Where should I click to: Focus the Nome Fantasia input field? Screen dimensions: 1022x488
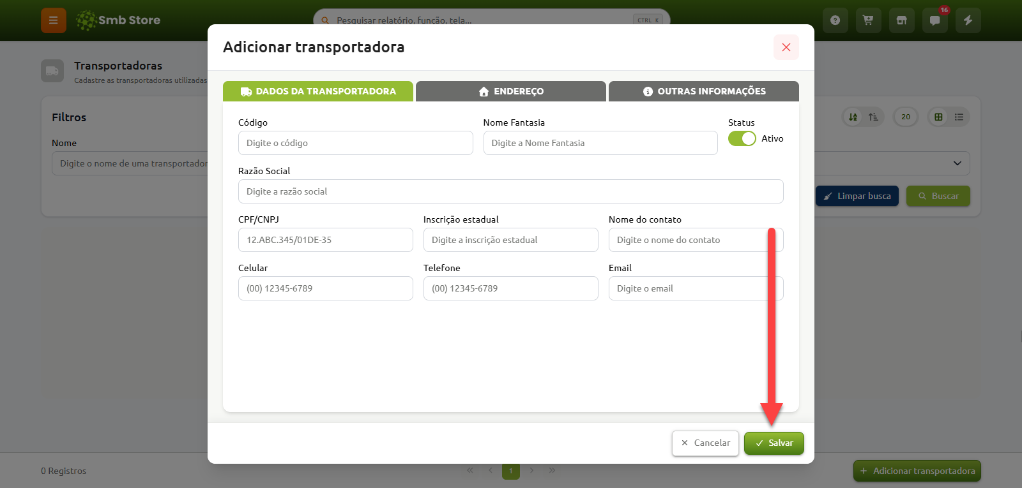(600, 143)
